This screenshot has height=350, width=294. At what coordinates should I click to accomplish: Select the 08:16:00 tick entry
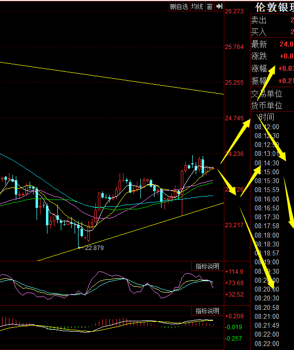coord(267,199)
